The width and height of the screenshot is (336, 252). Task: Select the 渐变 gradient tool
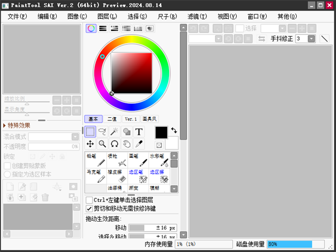pos(138,188)
